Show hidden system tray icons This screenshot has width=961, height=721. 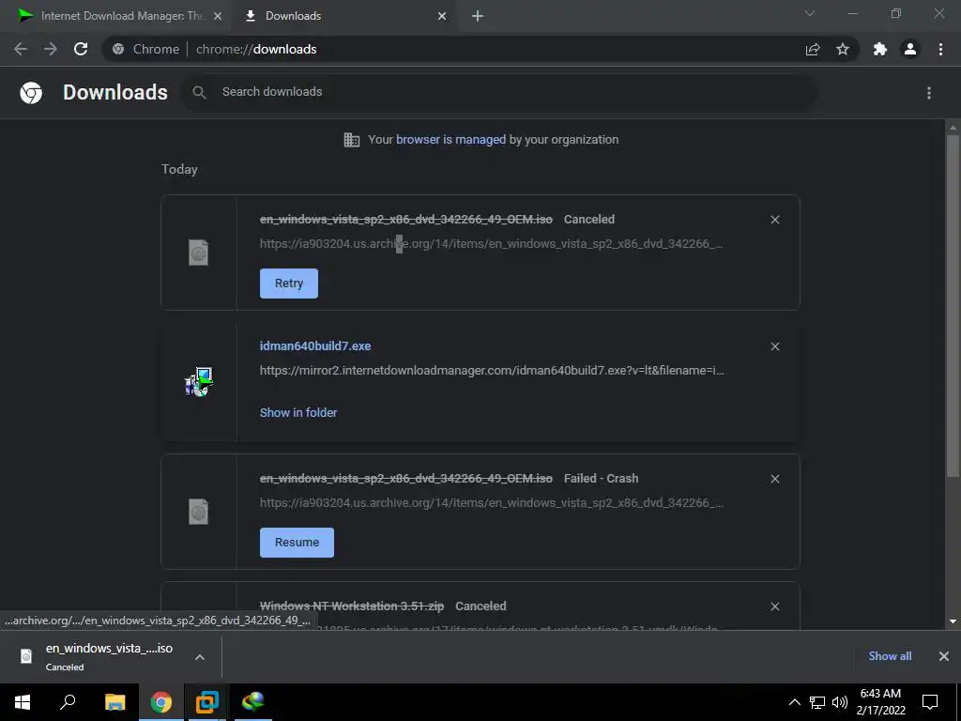pos(794,702)
